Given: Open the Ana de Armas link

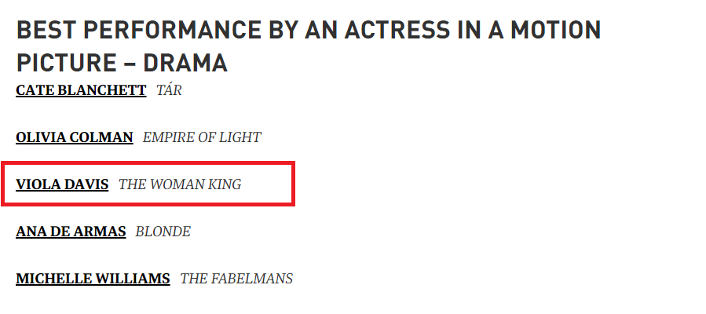Looking at the screenshot, I should pos(71,232).
